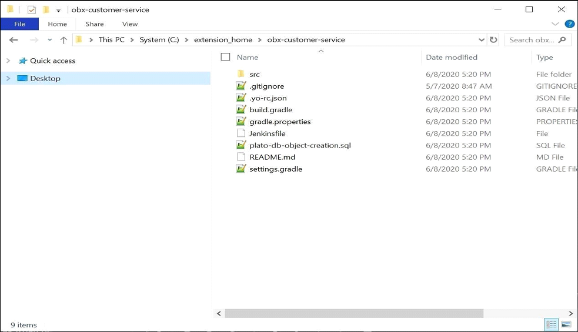The width and height of the screenshot is (578, 332).
Task: Click the Jenkinsfile blank file icon
Action: (x=241, y=133)
